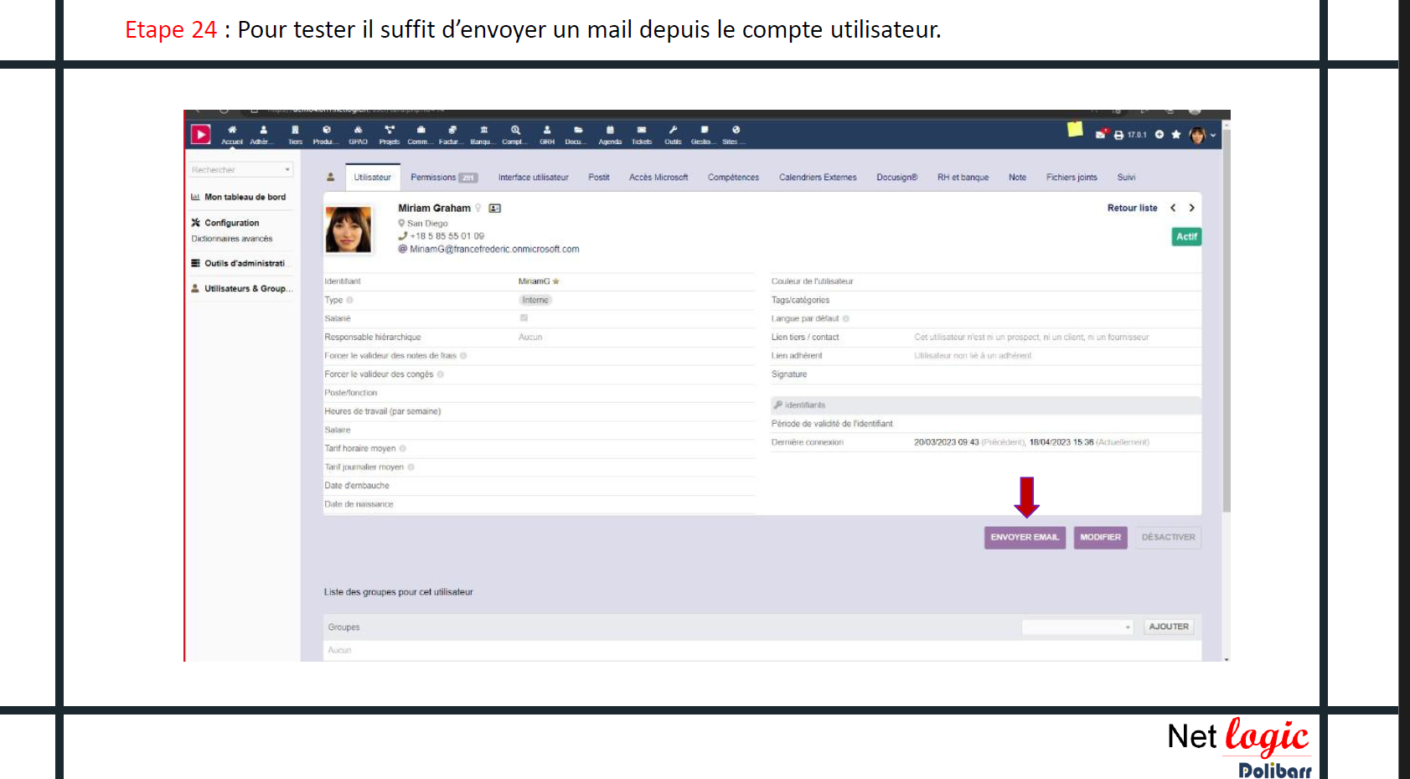Open the groups selection dropdown

pos(1077,627)
